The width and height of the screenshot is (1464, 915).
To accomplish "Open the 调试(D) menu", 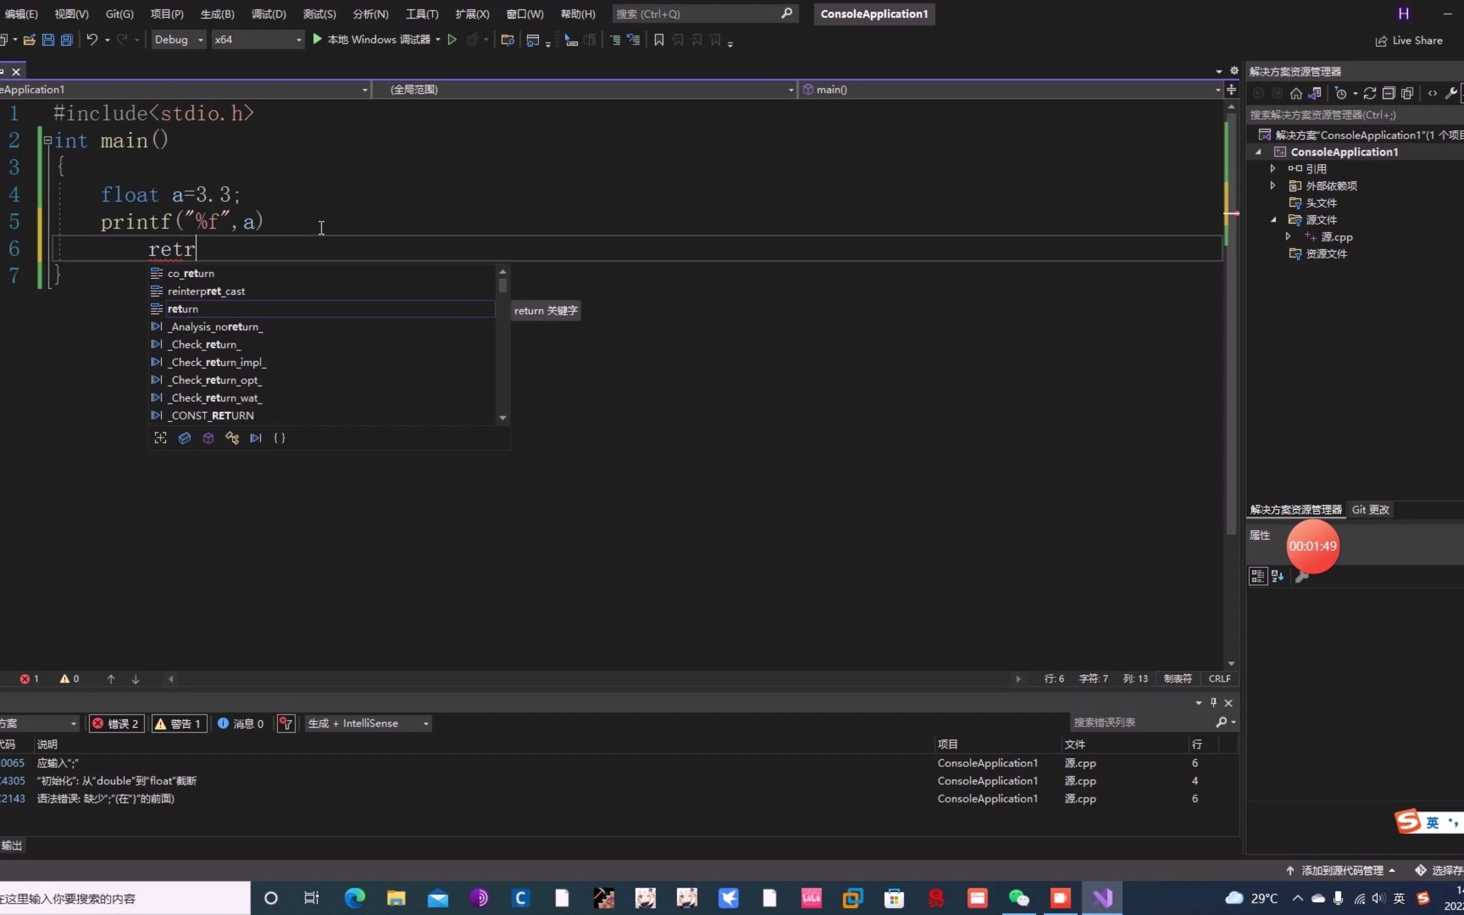I will [268, 13].
